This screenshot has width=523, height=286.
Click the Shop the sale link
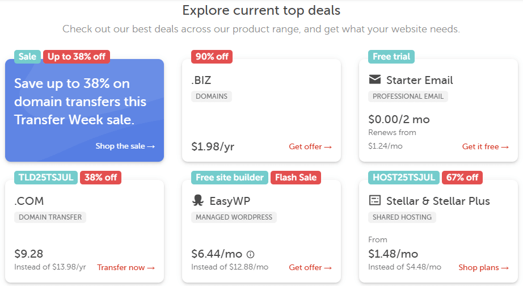point(125,146)
